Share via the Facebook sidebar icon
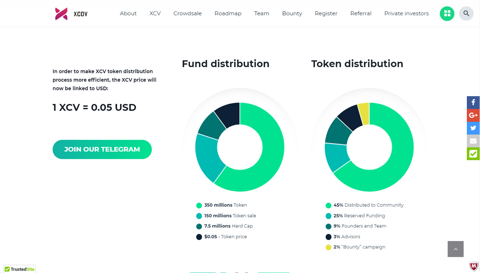Screen dimensions: 480x273 click(473, 102)
